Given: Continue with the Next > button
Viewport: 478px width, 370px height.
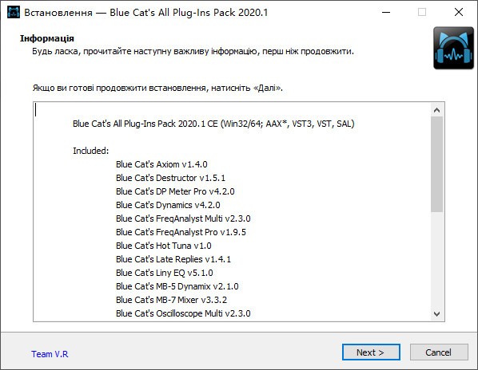Looking at the screenshot, I should 371,352.
